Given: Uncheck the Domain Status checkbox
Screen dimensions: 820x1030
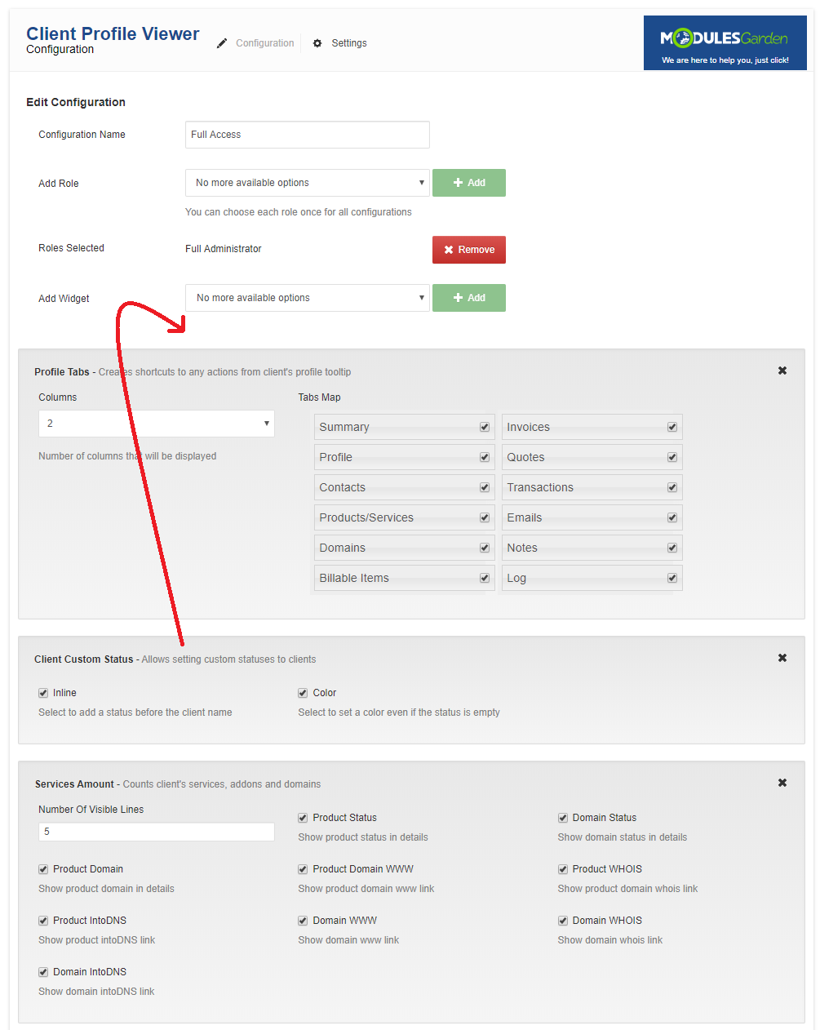Looking at the screenshot, I should (x=563, y=818).
